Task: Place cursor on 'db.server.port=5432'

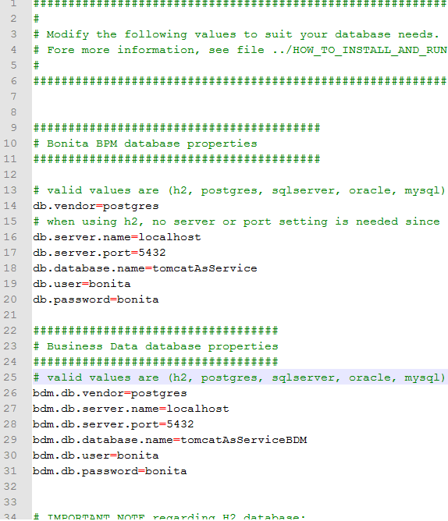Action: tap(99, 253)
